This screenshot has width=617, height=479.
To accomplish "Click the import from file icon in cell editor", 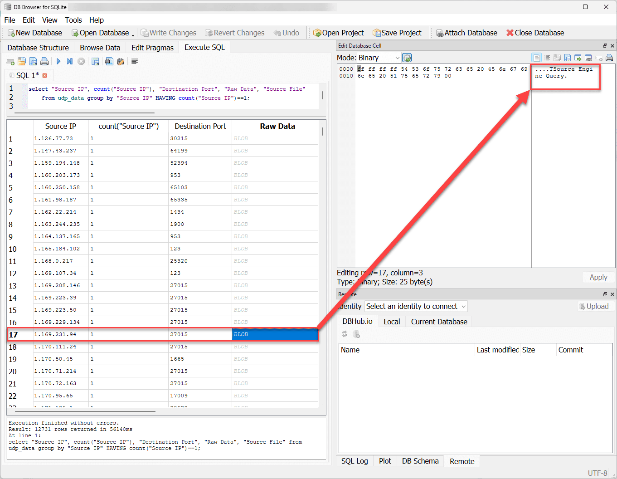I will click(557, 58).
